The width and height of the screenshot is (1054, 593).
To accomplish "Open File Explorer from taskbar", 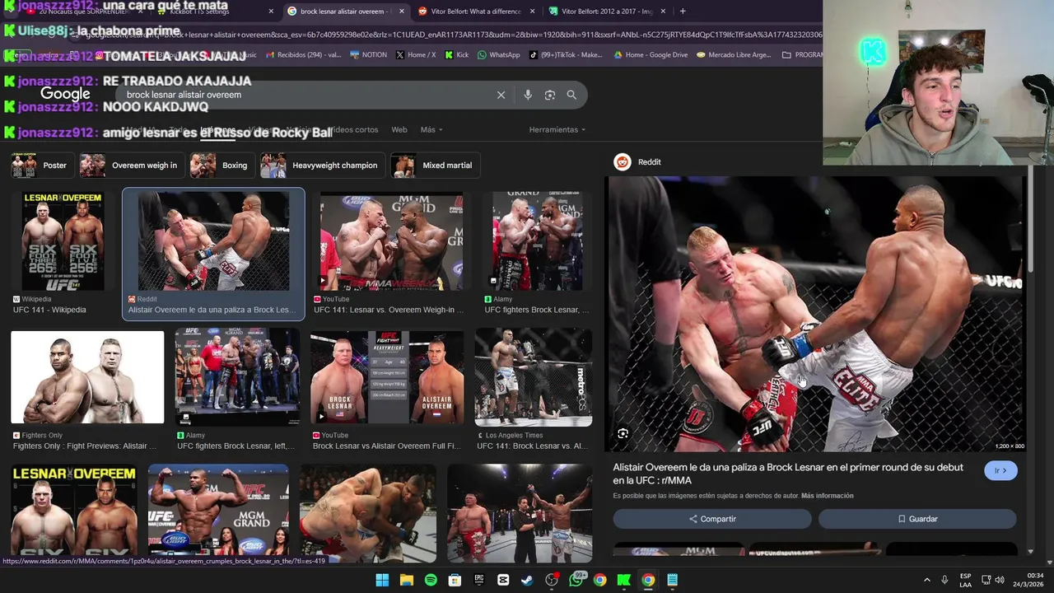I will pos(407,580).
